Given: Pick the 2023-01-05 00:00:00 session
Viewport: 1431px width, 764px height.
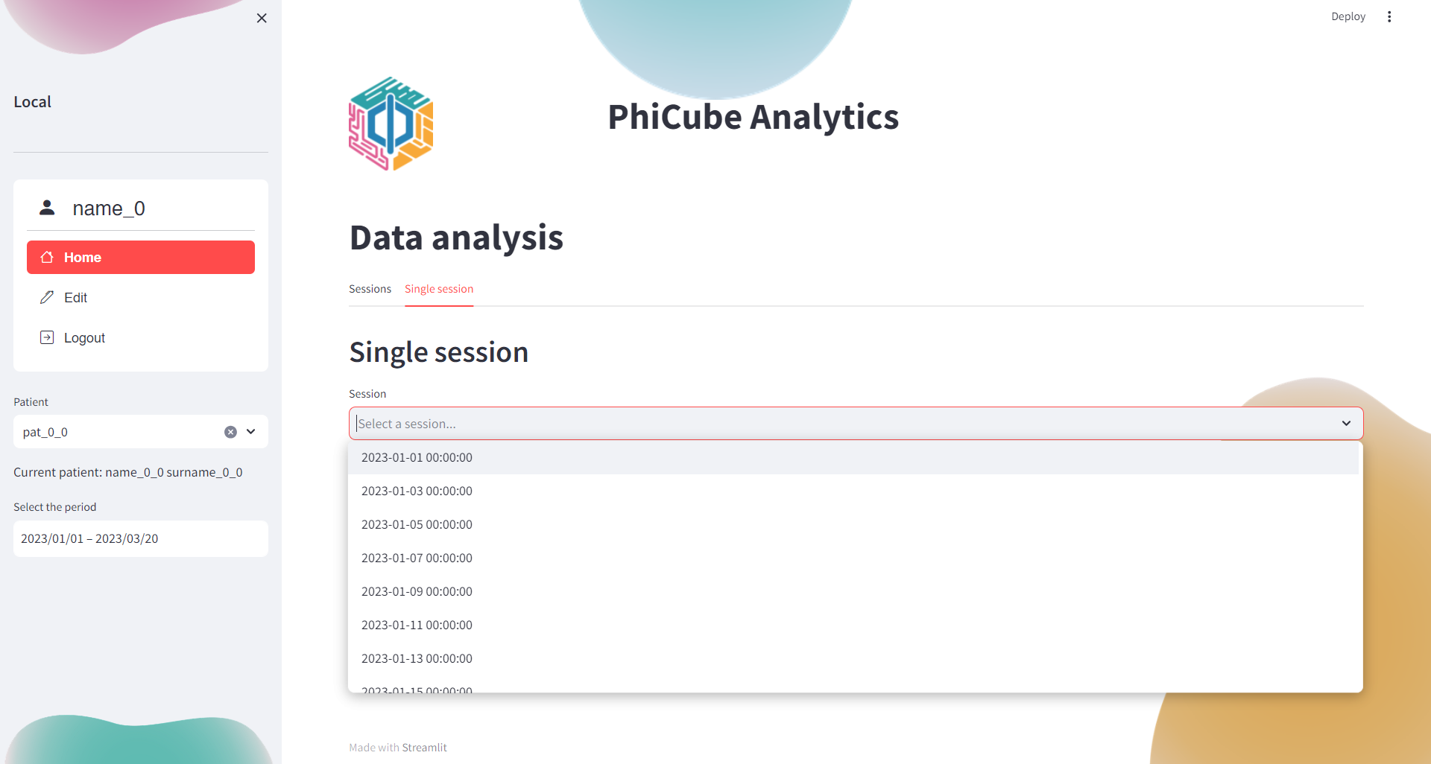Looking at the screenshot, I should (417, 524).
